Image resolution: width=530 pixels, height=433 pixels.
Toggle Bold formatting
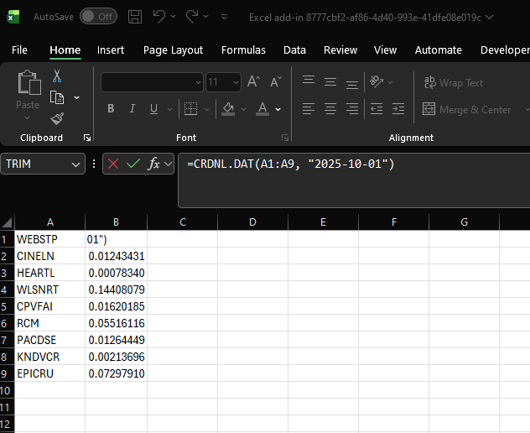coord(111,109)
